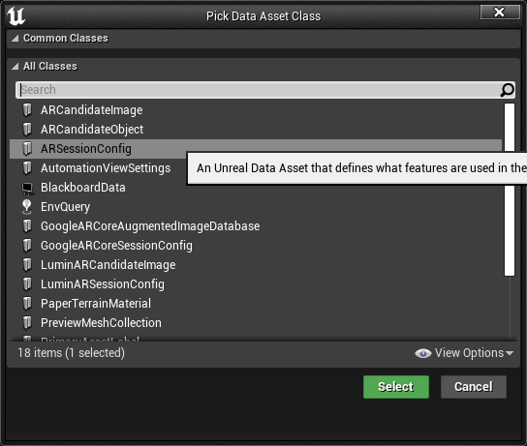Confirm with the green Select button

point(396,387)
